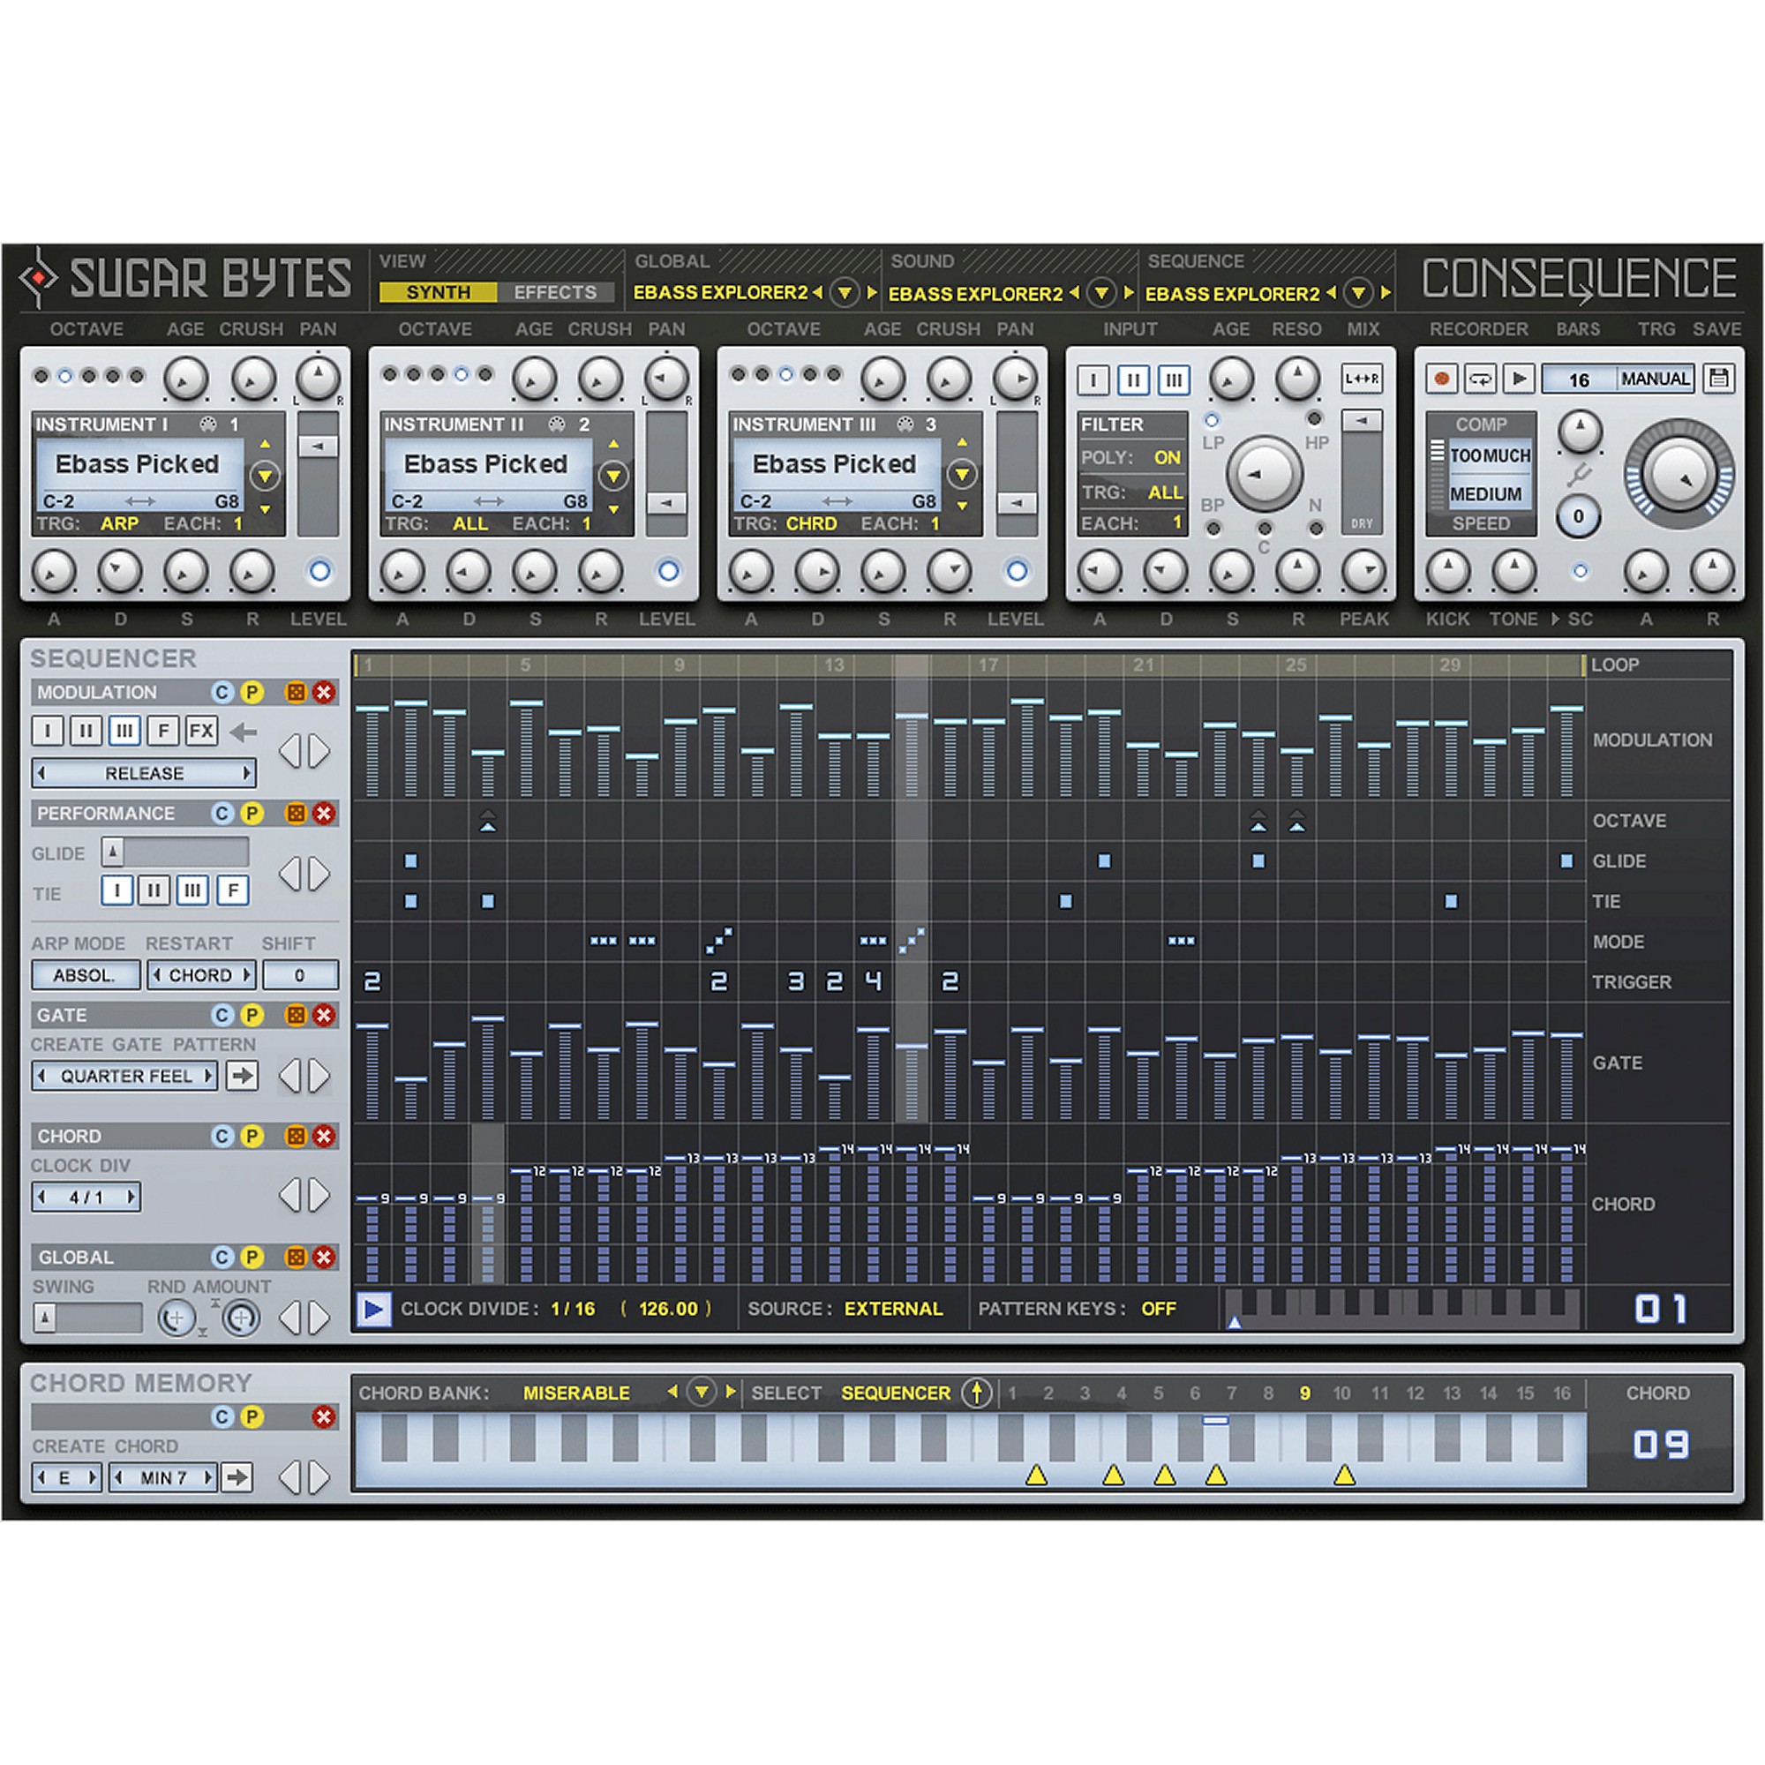Screen dimensions: 1765x1765
Task: Open the EBASS EXPLORER2 preset menu under GLOBAL
Action: tap(845, 294)
